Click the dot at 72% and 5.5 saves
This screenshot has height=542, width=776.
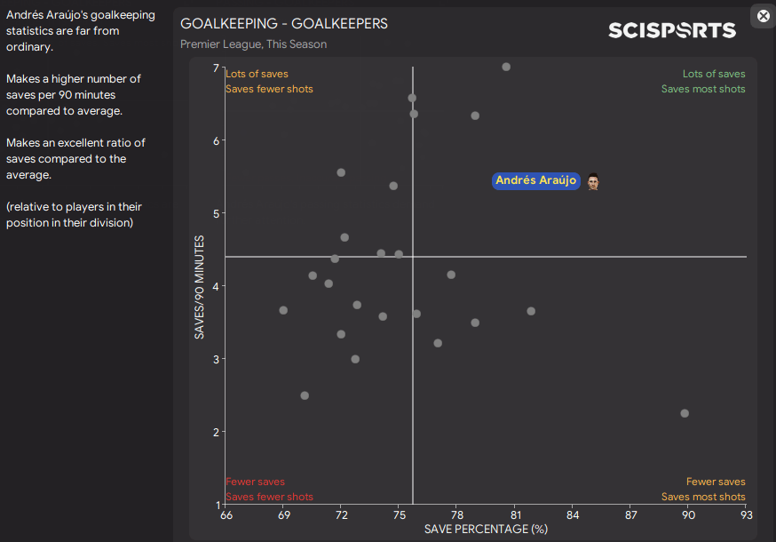(341, 172)
